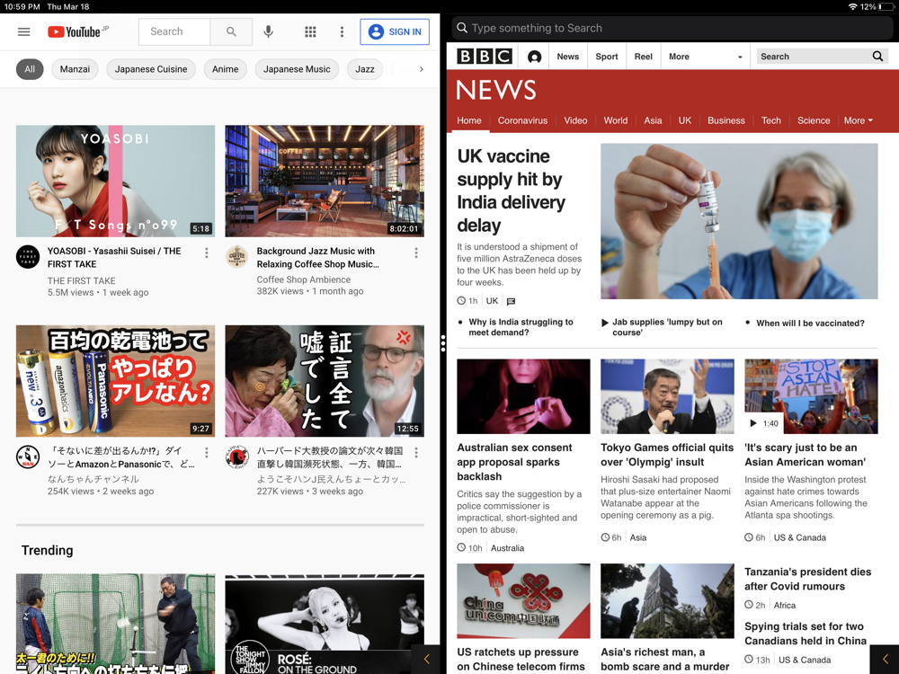Screen dimensions: 899x674
Task: Select the Home news tab
Action: (x=469, y=120)
